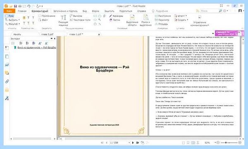Select the oval drawing shape next to rectangle

pyautogui.click(x=100, y=16)
